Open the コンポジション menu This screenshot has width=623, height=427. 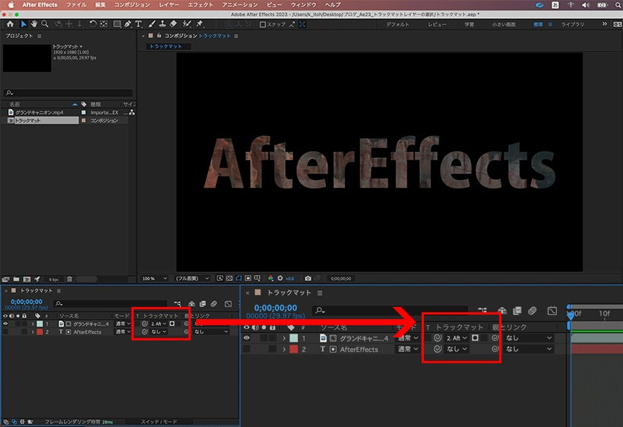coord(132,5)
